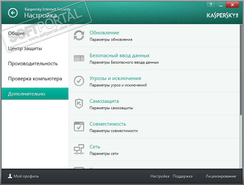
Task: Open the Лицензирование link
Action: point(221,176)
